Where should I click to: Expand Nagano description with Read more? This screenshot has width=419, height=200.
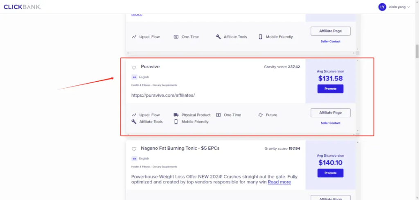tap(279, 182)
